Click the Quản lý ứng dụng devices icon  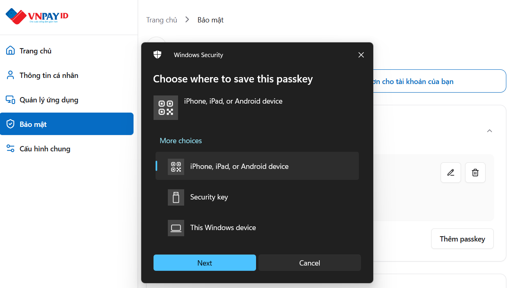[10, 100]
